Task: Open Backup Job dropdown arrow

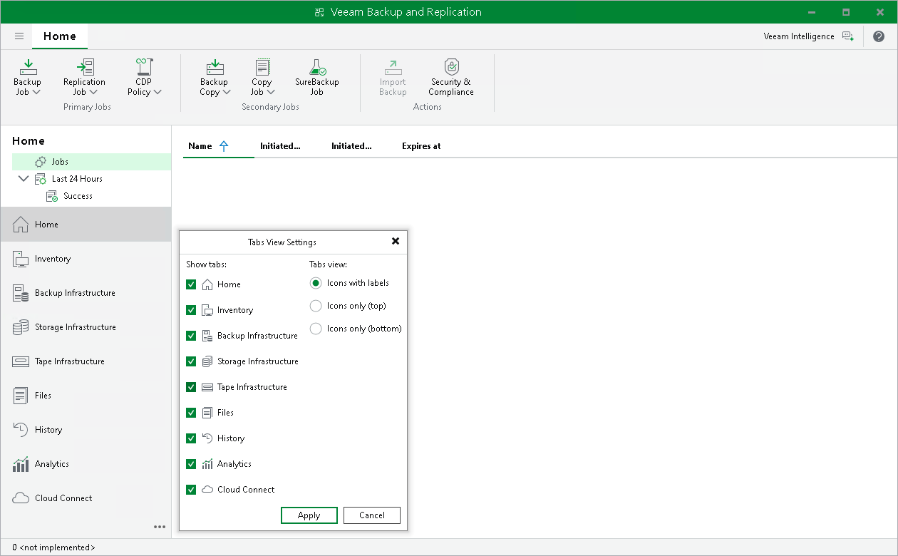Action: pos(36,92)
